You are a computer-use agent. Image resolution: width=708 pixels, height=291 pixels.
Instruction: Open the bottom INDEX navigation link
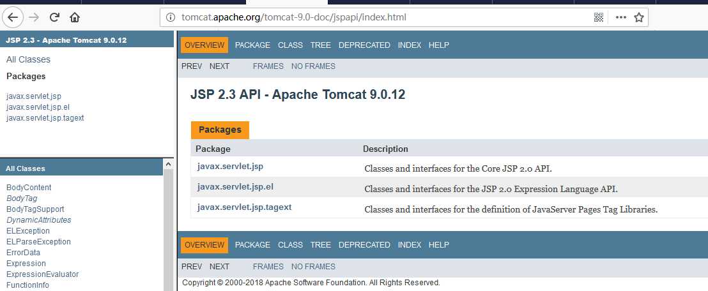pos(410,245)
